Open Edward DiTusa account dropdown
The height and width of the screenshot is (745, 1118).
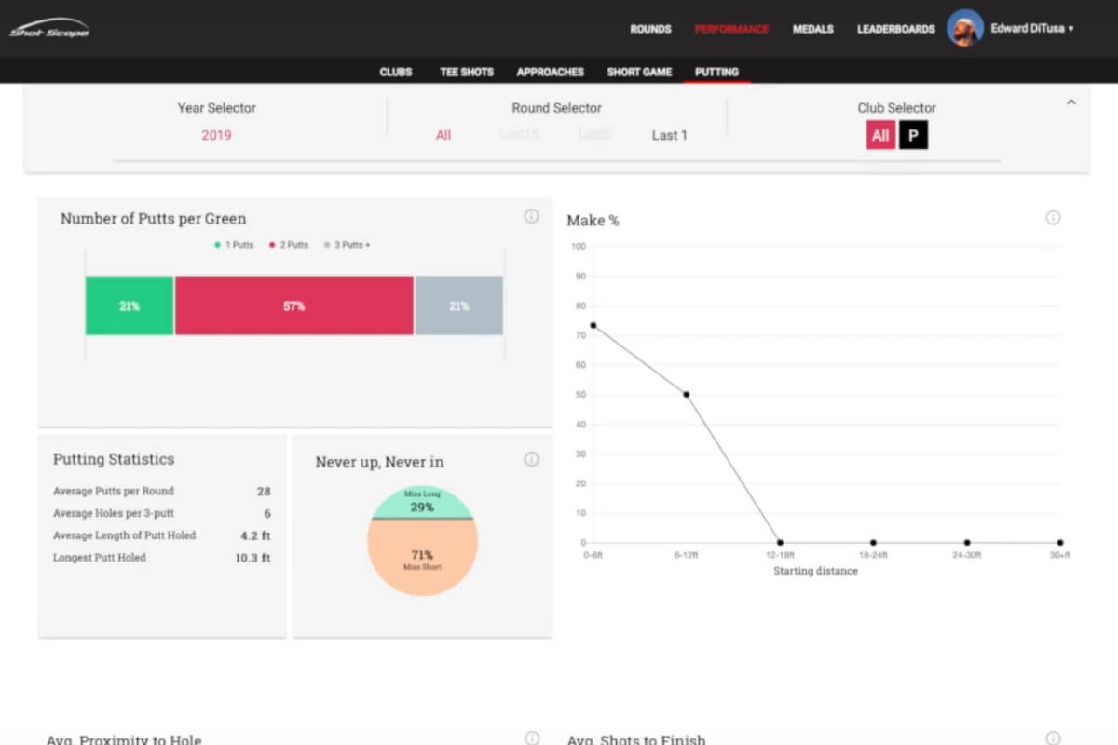click(x=1031, y=29)
